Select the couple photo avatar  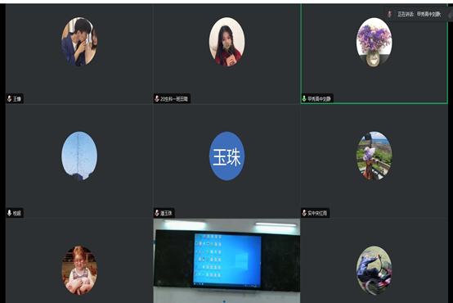click(x=79, y=42)
